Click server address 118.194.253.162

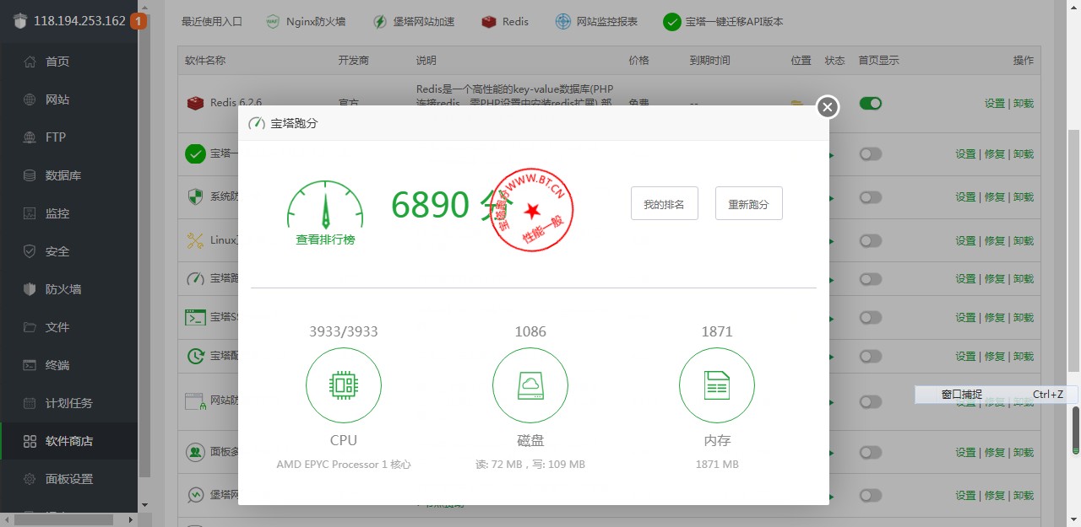click(79, 21)
